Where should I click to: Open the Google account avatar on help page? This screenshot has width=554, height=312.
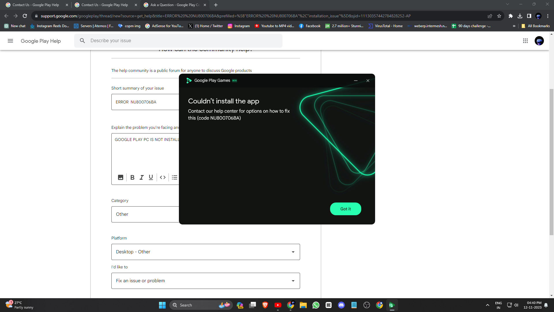click(x=539, y=41)
